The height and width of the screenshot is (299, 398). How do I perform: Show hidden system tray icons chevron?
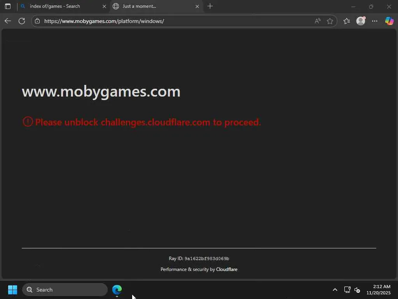(x=335, y=290)
